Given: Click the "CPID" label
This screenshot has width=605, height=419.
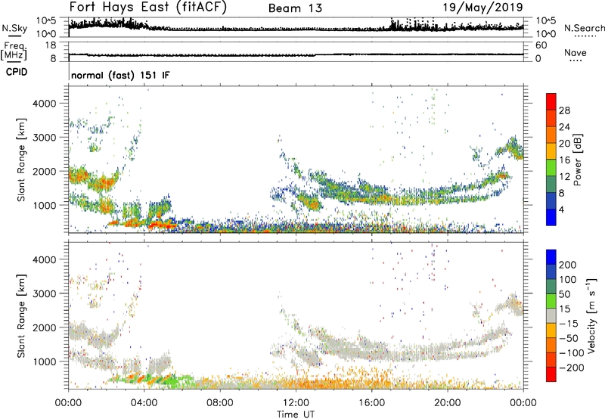Looking at the screenshot, I should (17, 72).
